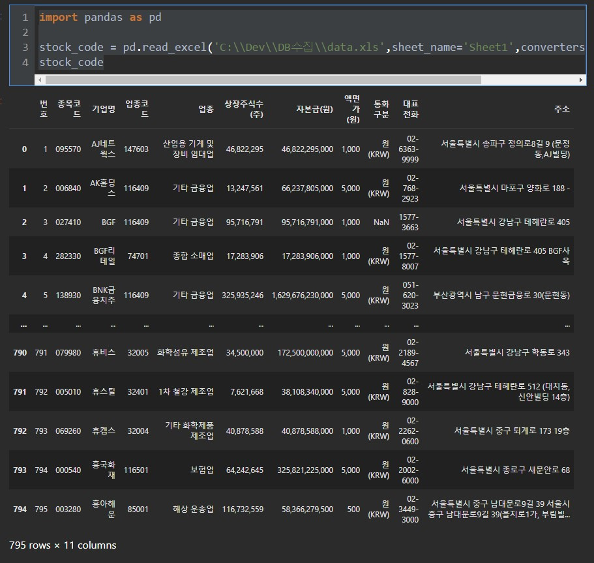The width and height of the screenshot is (594, 563).
Task: Select stock code cell 006840
Action: [68, 188]
